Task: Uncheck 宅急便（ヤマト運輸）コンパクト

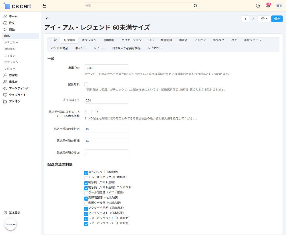Action: click(x=86, y=188)
